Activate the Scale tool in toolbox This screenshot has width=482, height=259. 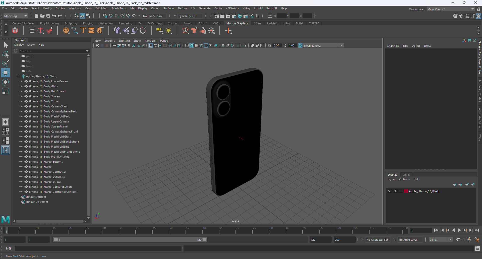6,91
